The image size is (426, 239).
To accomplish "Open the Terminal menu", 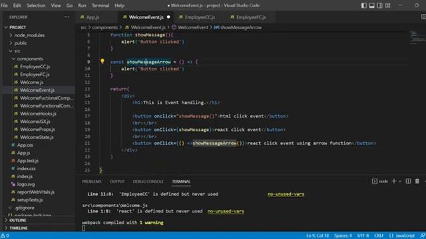I will [x=101, y=5].
